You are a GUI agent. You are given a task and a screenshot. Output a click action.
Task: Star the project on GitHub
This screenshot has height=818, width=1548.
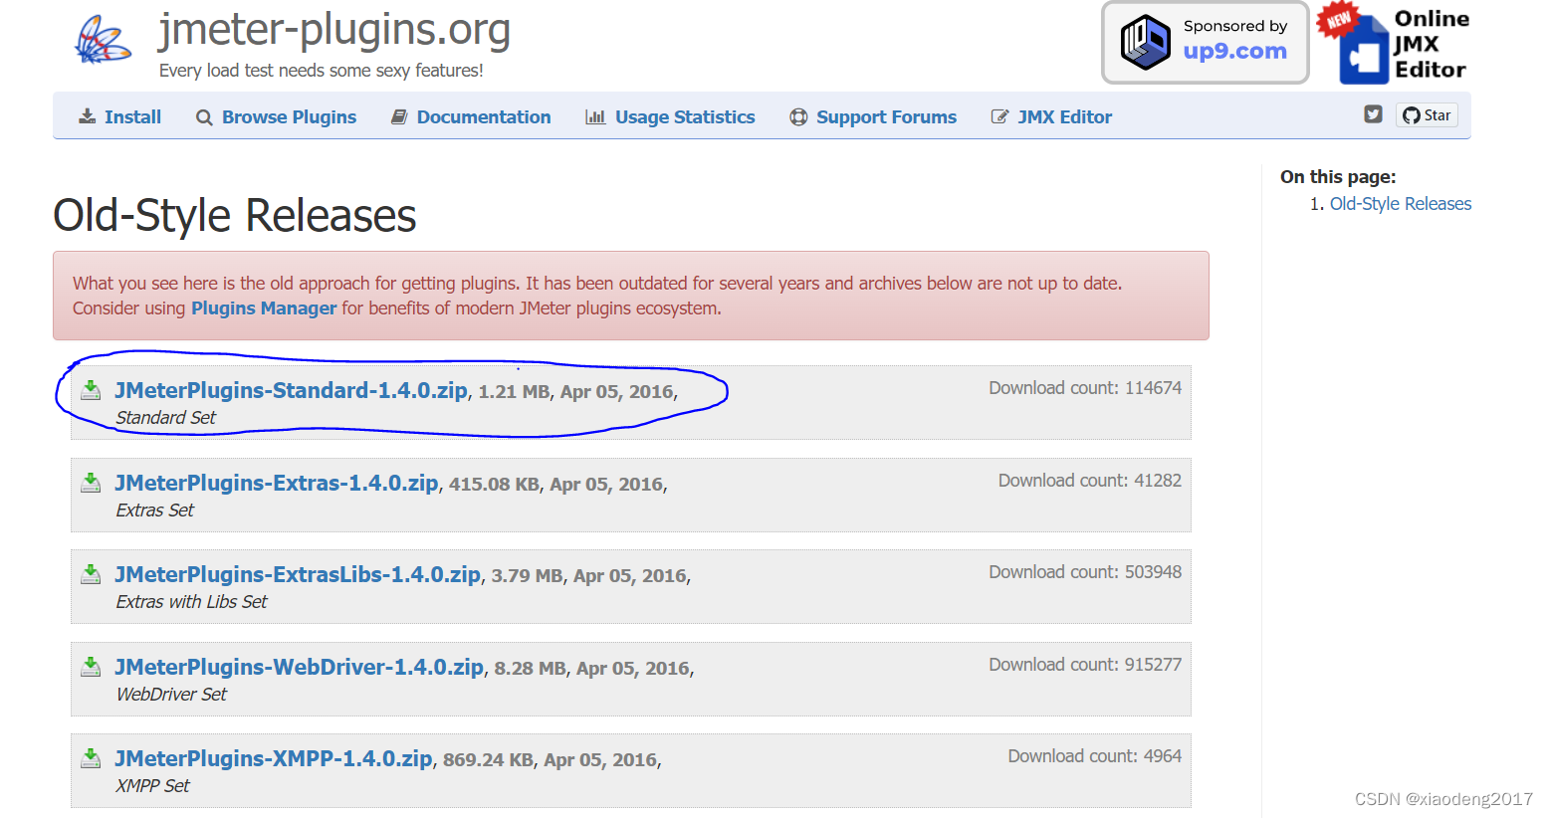pos(1427,115)
